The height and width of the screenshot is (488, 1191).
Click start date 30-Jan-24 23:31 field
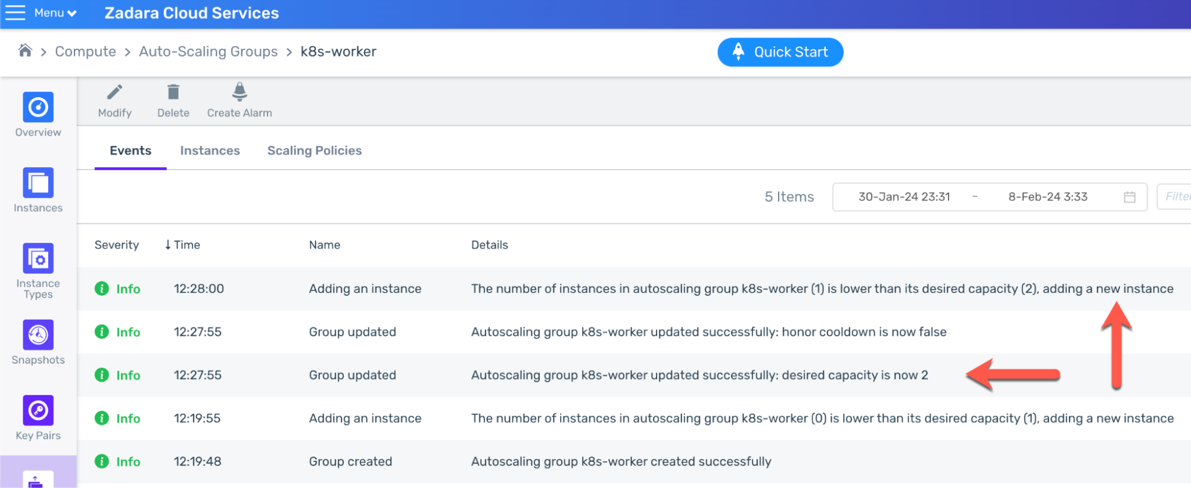tap(904, 197)
